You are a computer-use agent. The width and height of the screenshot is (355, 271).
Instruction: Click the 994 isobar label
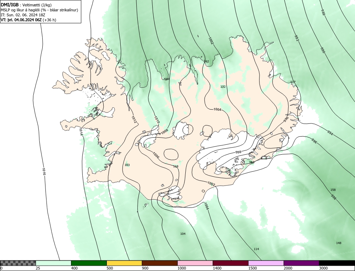coord(330,133)
